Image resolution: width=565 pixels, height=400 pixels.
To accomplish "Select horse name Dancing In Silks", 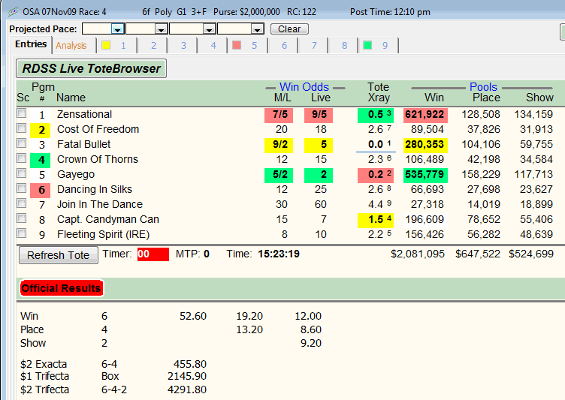I will click(x=95, y=189).
